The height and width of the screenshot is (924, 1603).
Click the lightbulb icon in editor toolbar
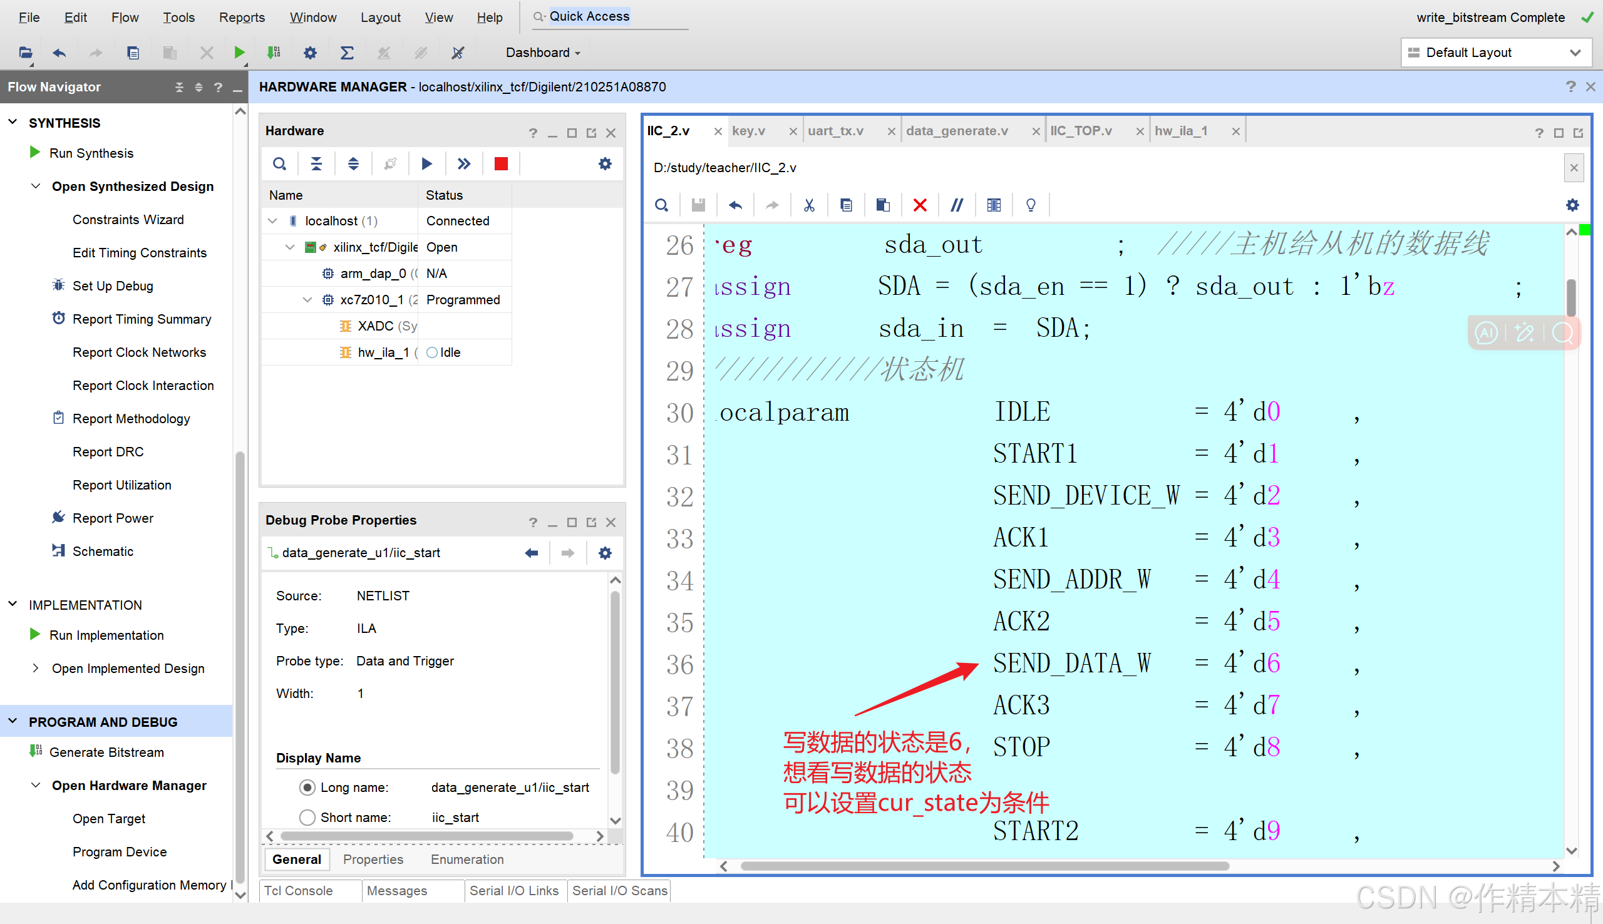1031,205
